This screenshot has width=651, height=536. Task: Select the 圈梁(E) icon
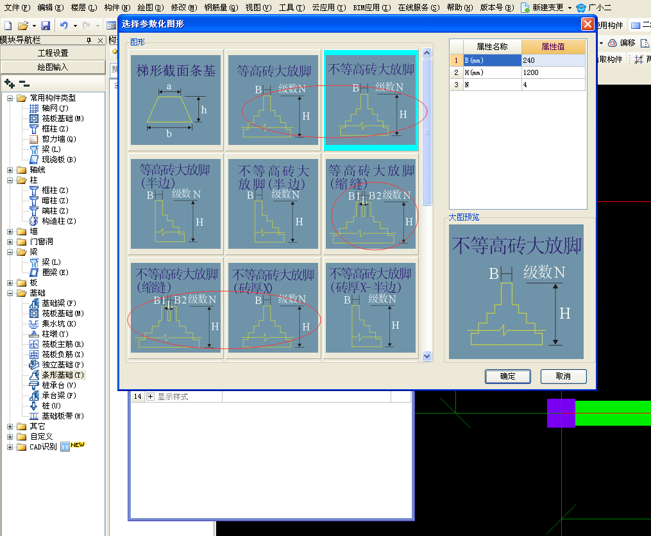coord(34,272)
